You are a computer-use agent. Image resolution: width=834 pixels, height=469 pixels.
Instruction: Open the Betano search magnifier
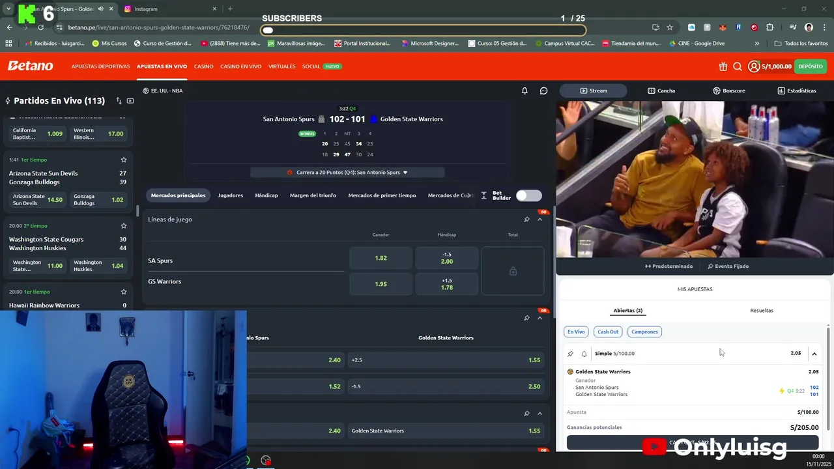pos(738,66)
